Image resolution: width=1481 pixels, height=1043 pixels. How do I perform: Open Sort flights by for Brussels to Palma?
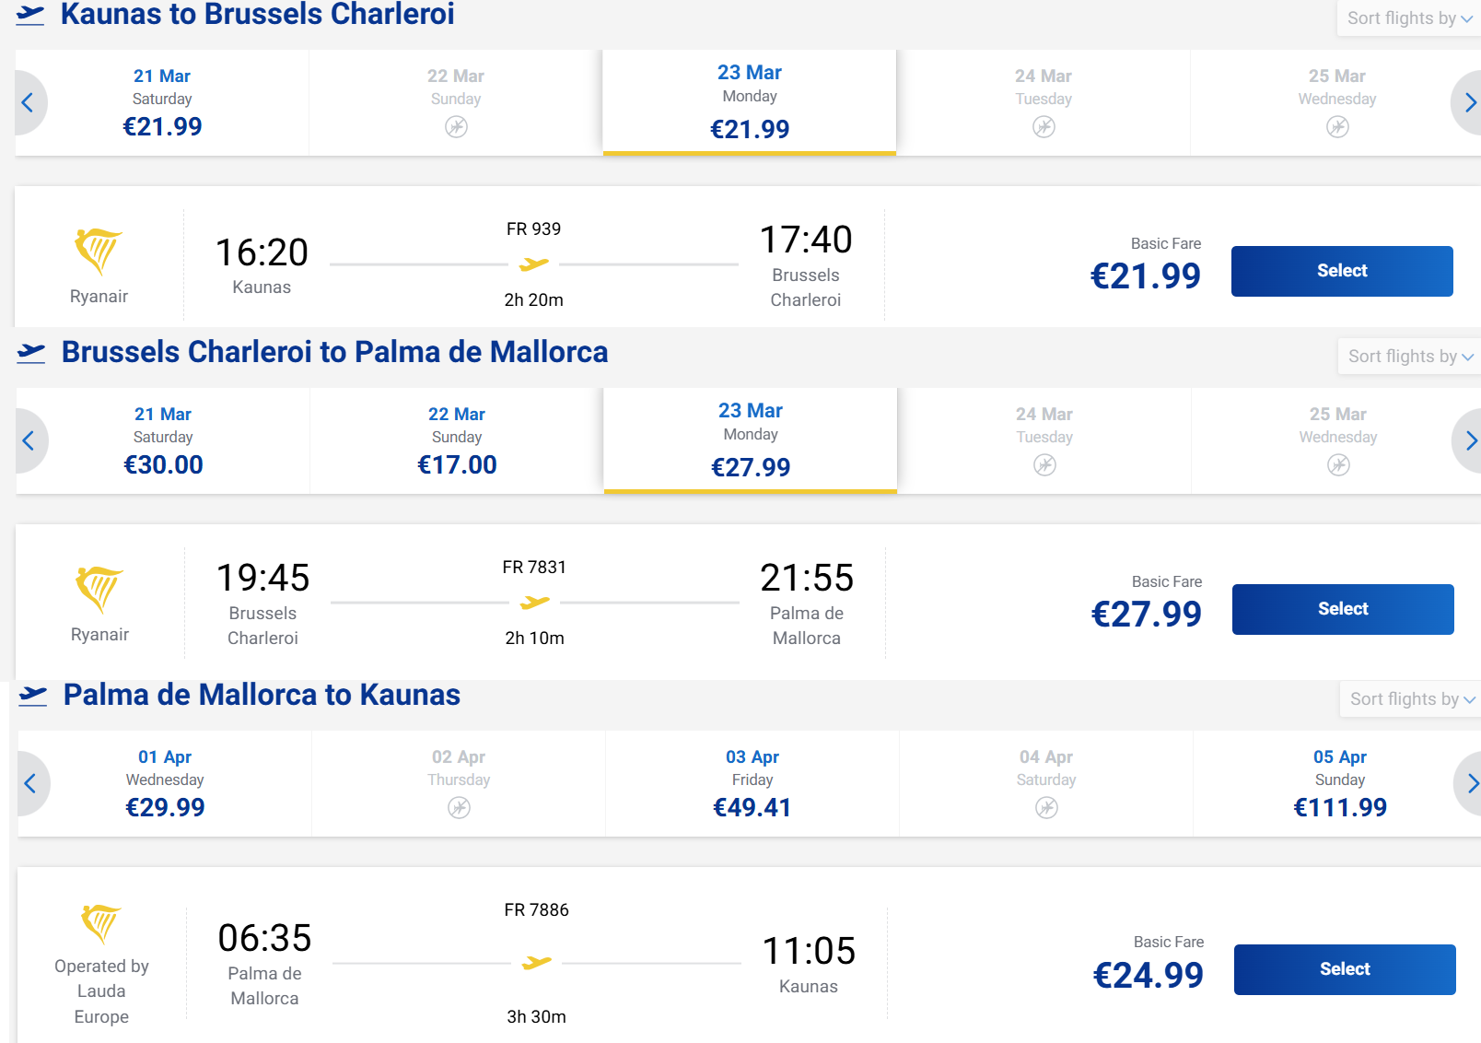coord(1409,357)
